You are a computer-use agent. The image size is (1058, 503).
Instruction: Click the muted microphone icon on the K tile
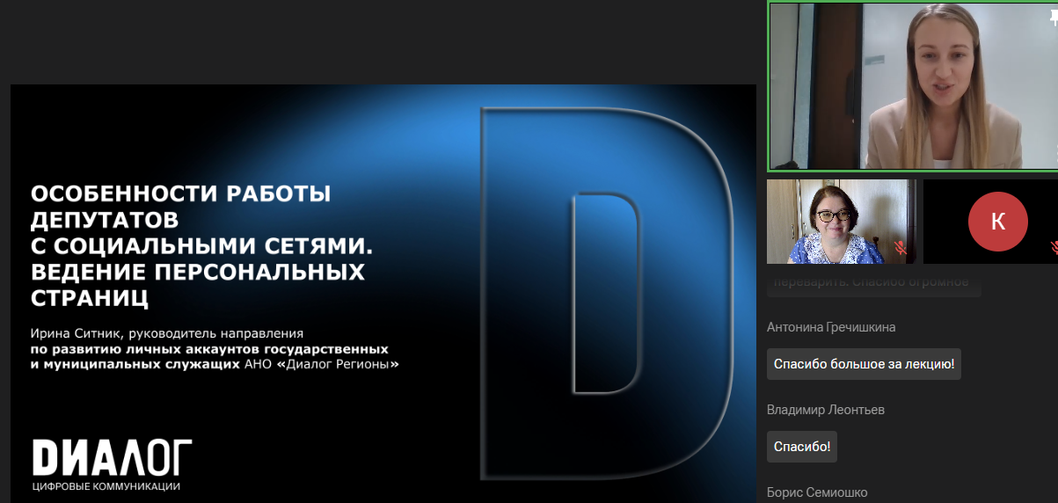1054,249
